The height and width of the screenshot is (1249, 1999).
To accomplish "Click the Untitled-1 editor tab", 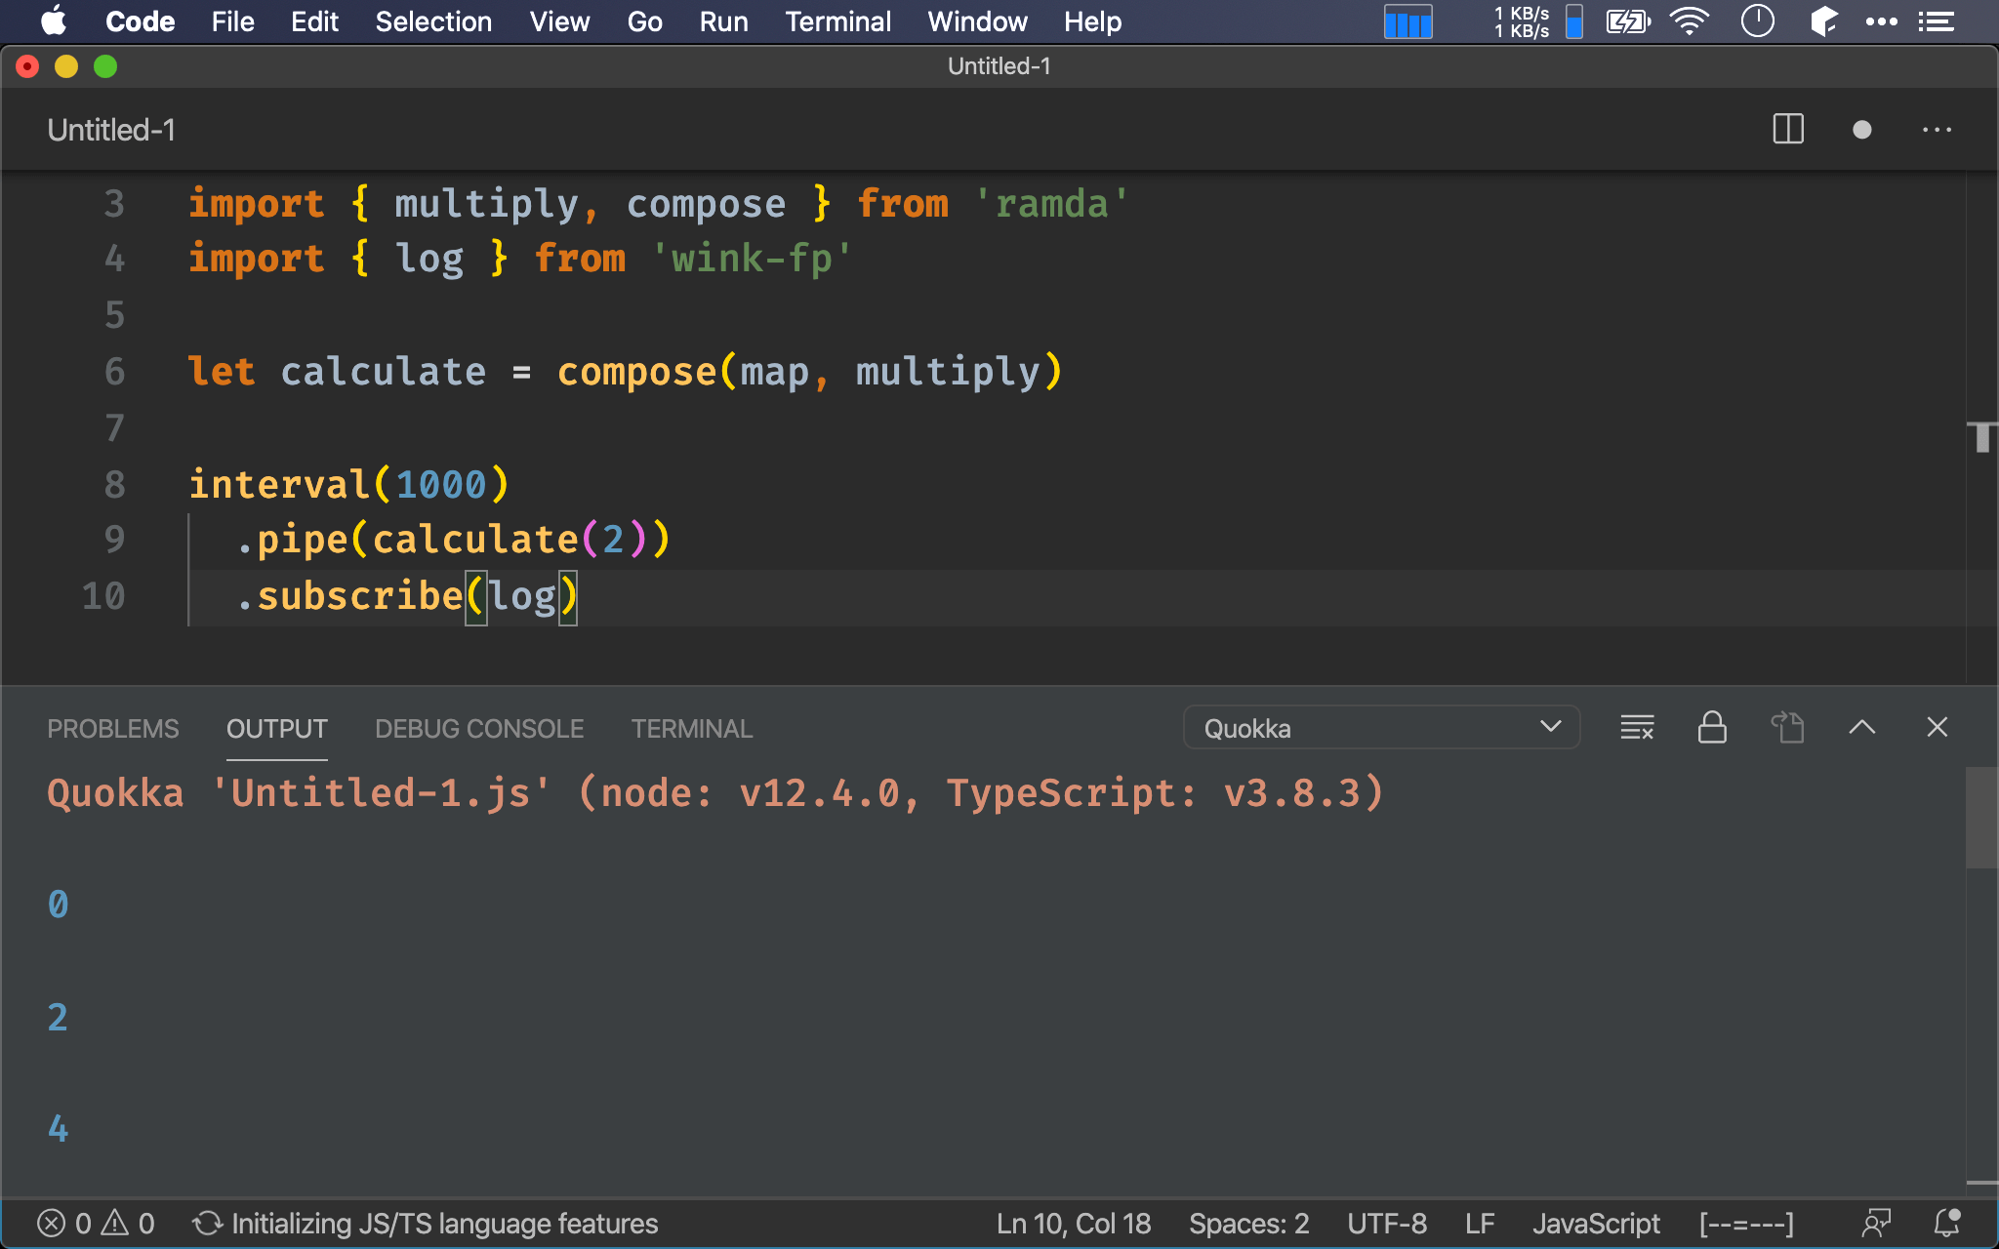I will click(x=111, y=130).
